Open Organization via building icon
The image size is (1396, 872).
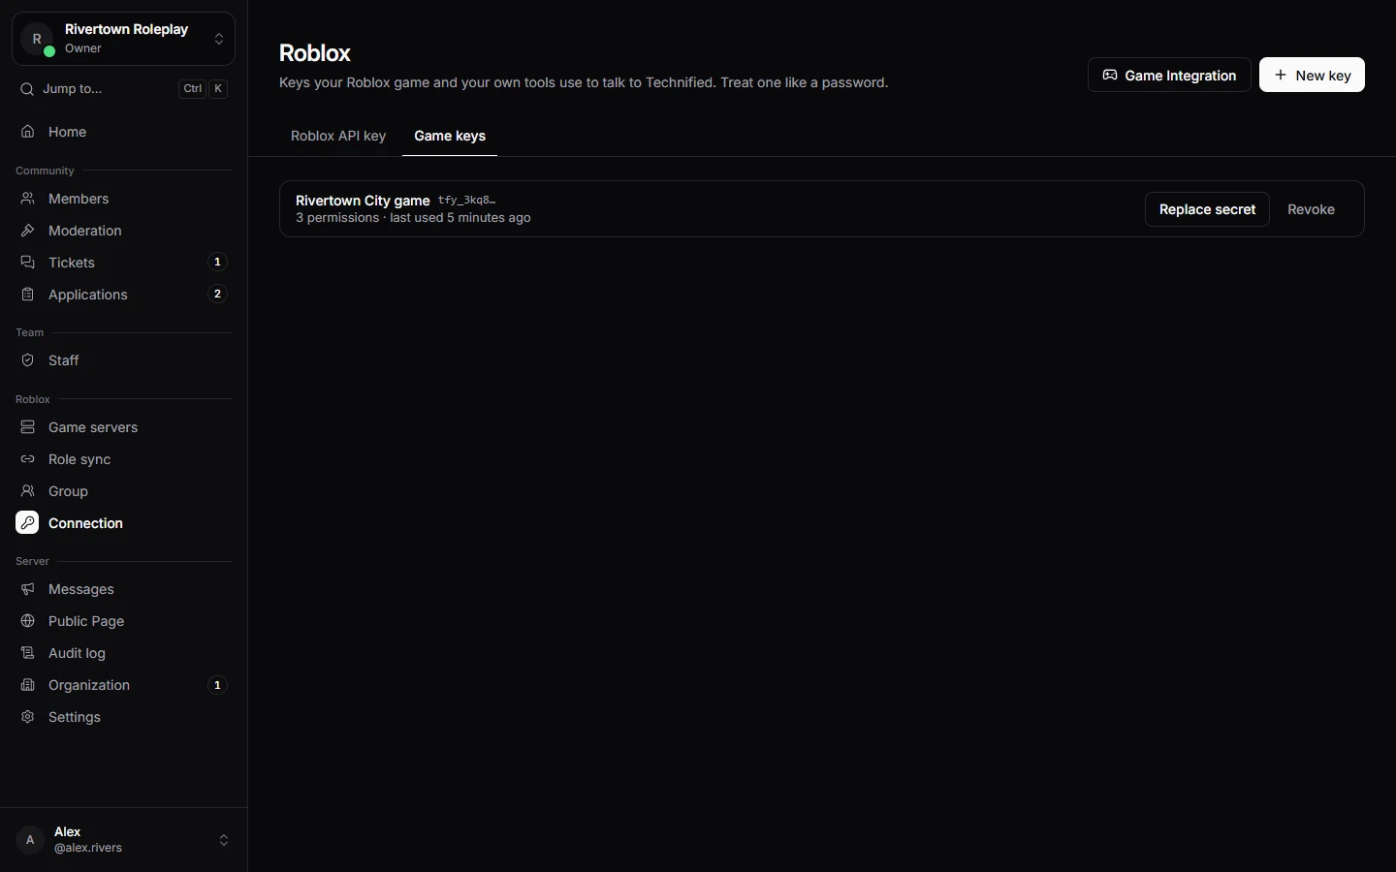[x=28, y=685]
